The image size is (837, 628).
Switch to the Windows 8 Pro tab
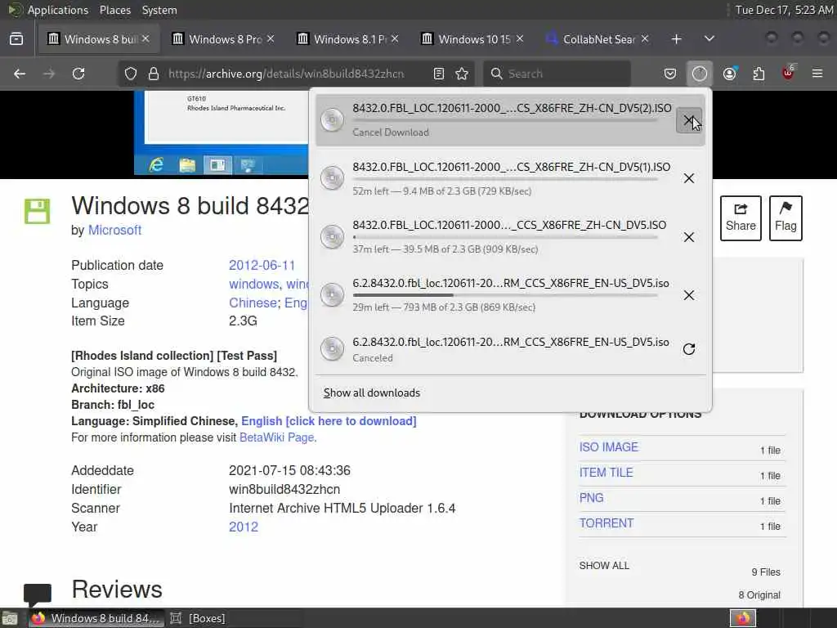pyautogui.click(x=222, y=39)
